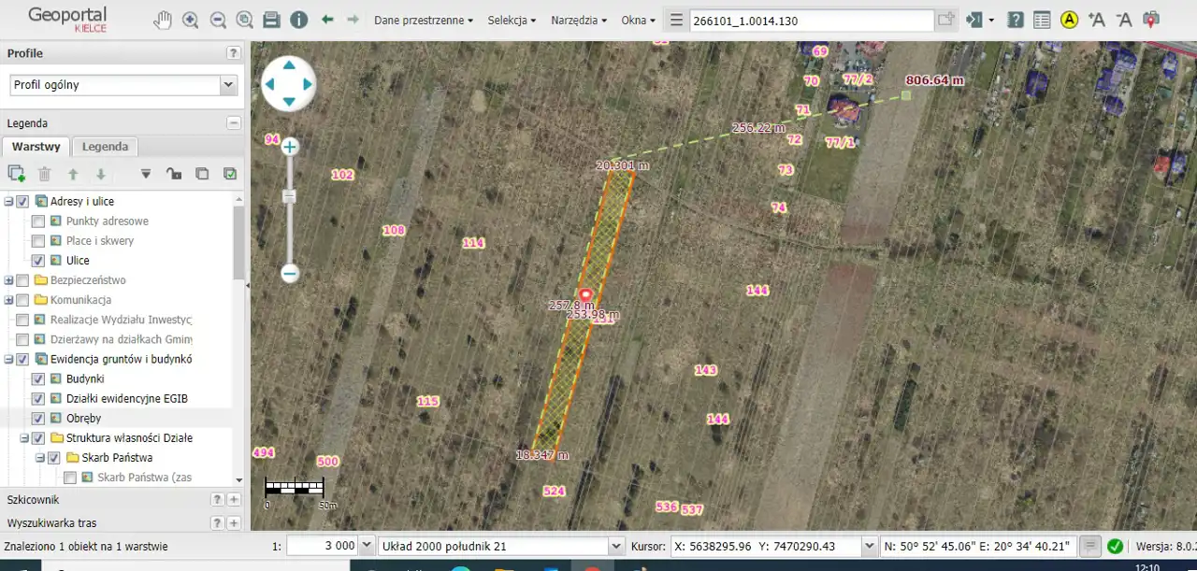Select the pan hand tool

tap(163, 20)
